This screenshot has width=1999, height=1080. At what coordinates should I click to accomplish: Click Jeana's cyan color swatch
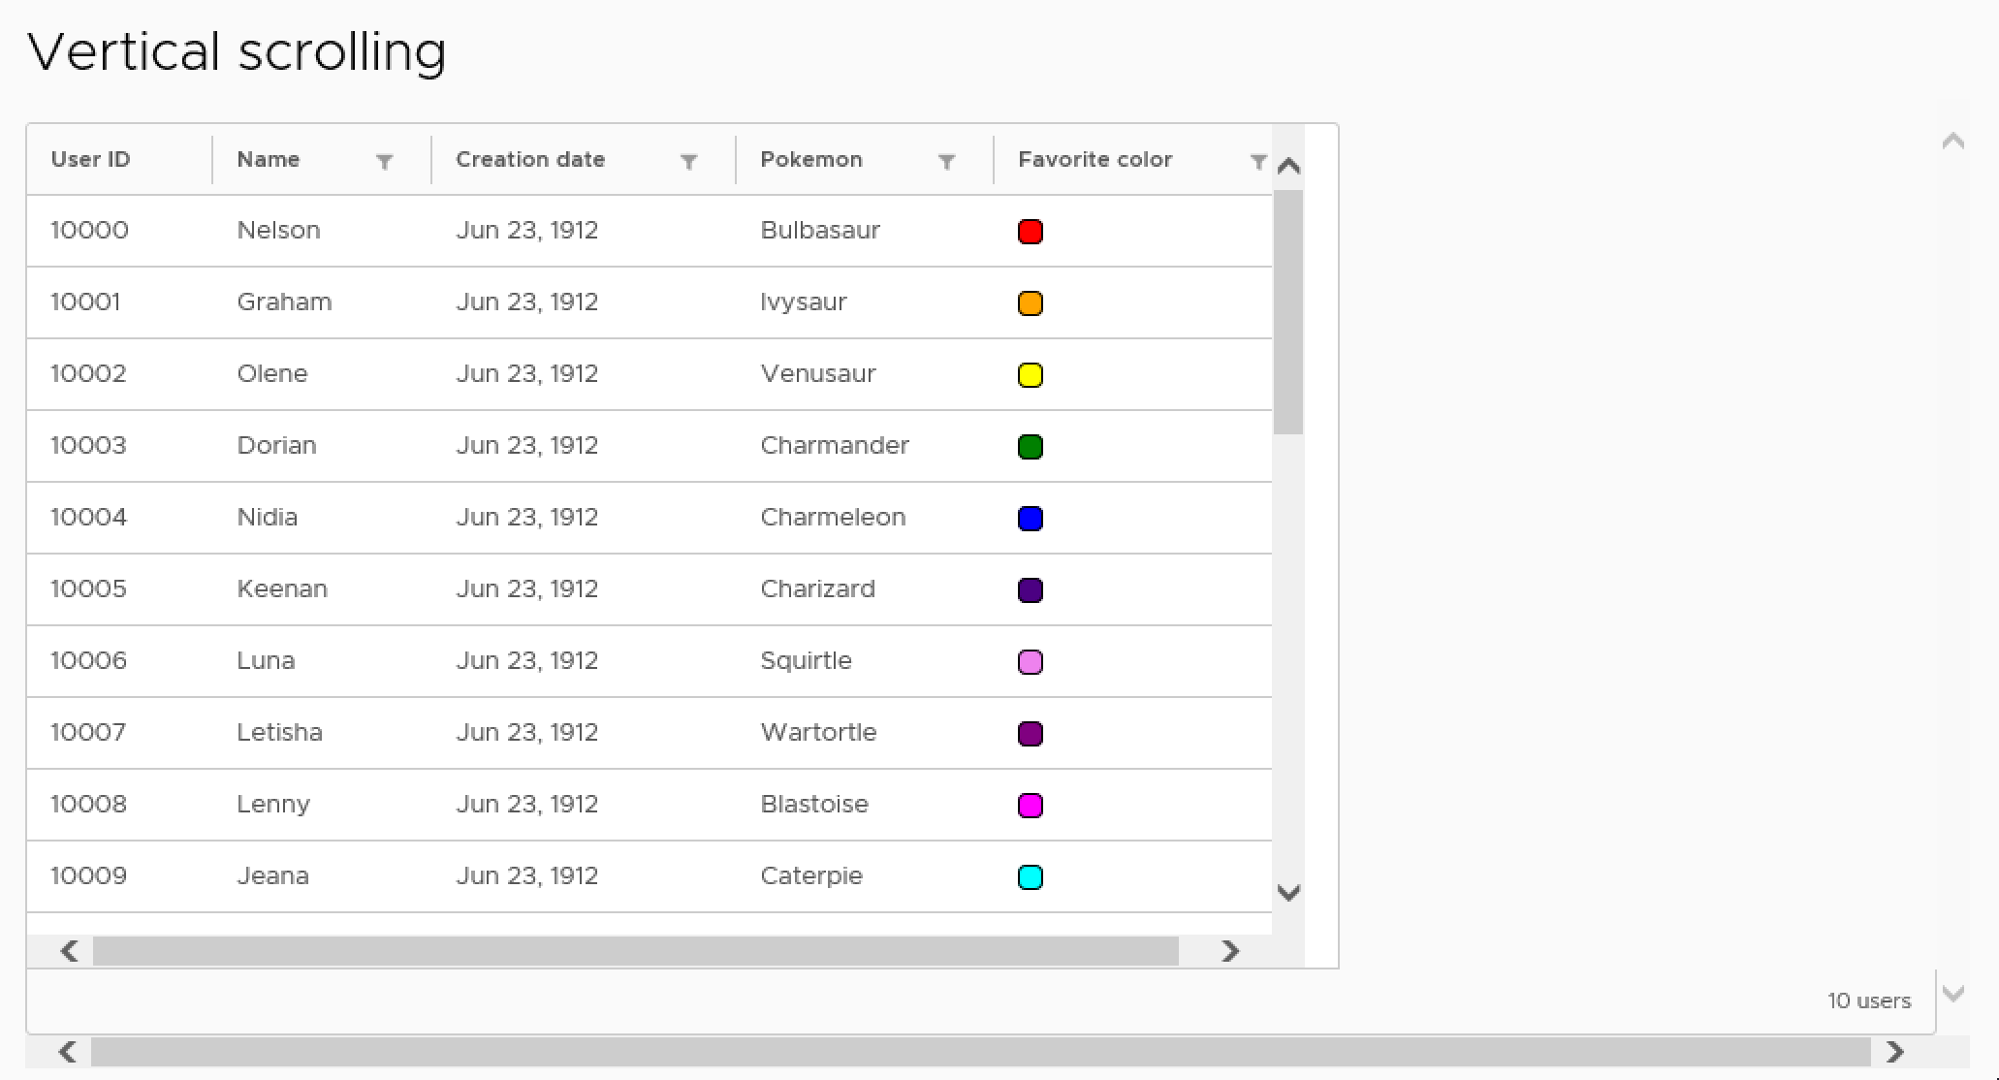tap(1031, 876)
